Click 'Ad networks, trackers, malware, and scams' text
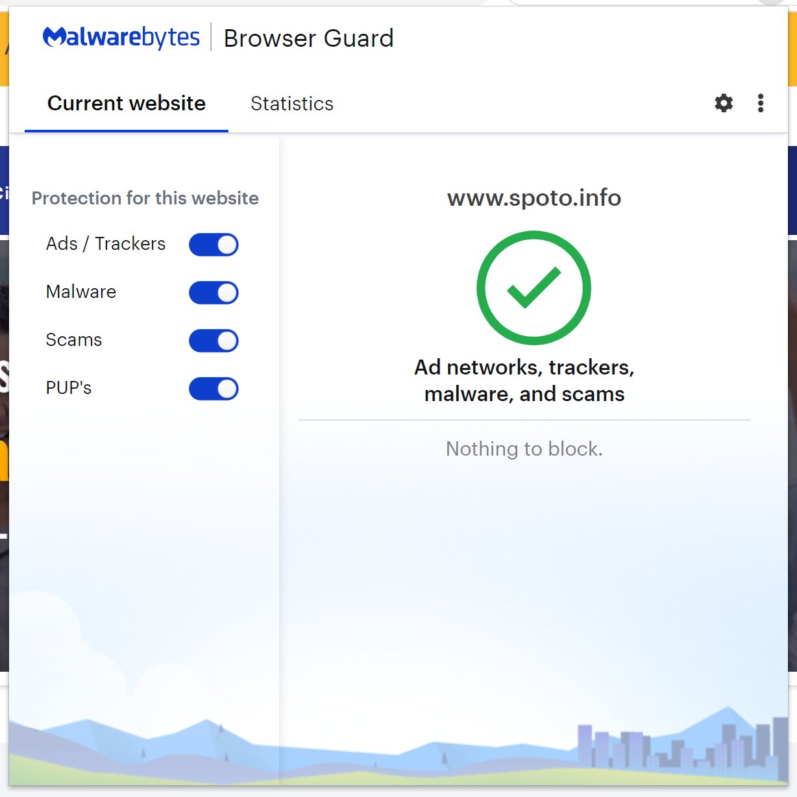Image resolution: width=797 pixels, height=797 pixels. click(524, 380)
